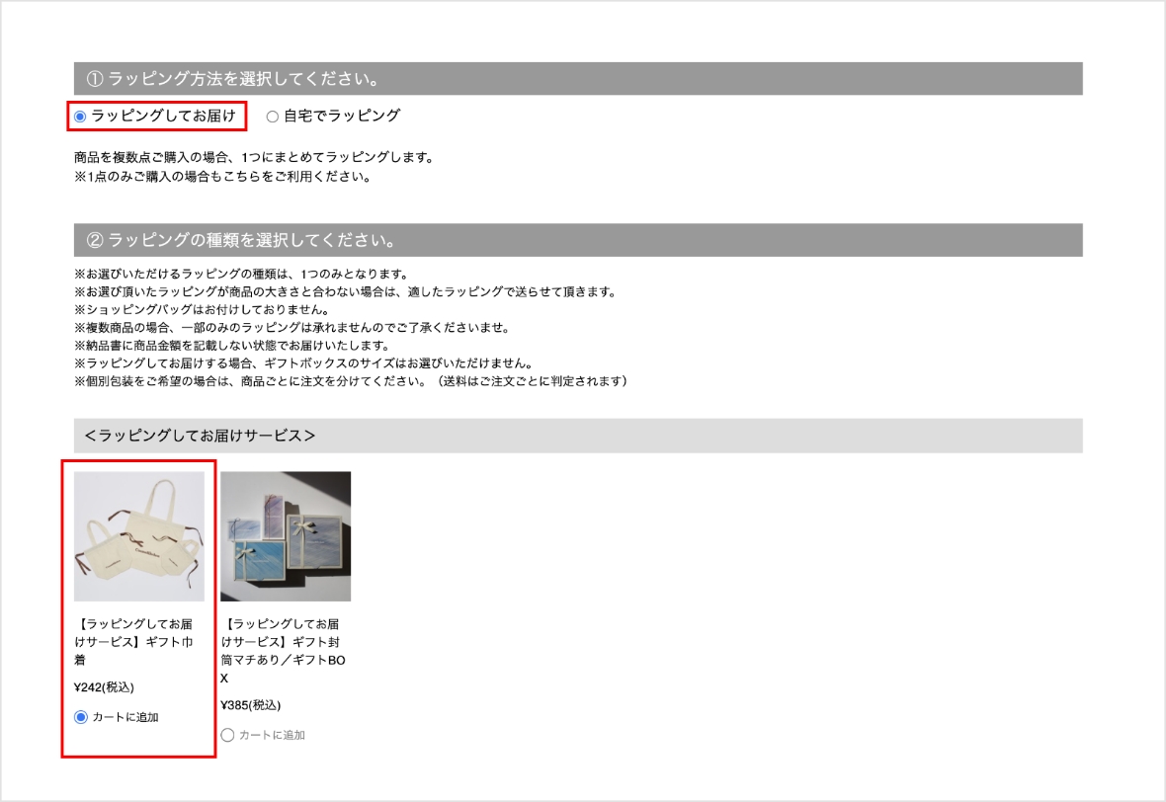The height and width of the screenshot is (802, 1166).
Task: Select カートに追加 radio under ¥242 item
Action: (x=81, y=717)
